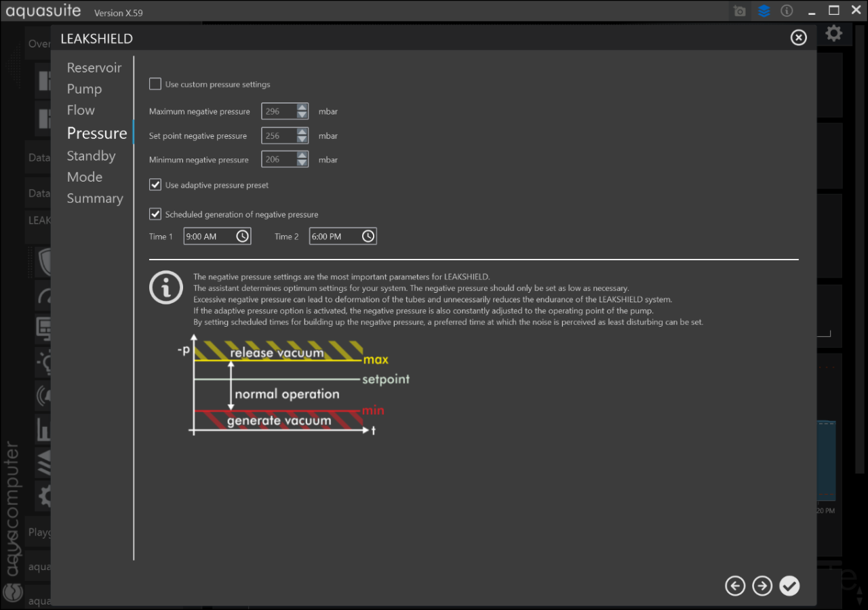Click the Time 2 field showing 6:00 PM
Viewport: 868px width, 610px height.
[x=342, y=236]
